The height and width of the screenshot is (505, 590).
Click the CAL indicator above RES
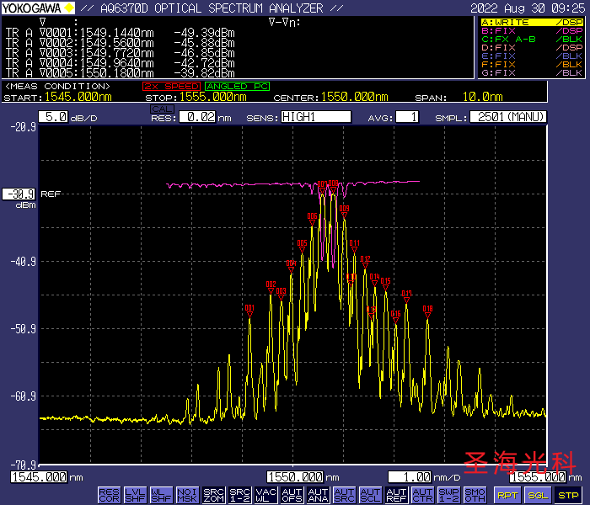tap(162, 109)
